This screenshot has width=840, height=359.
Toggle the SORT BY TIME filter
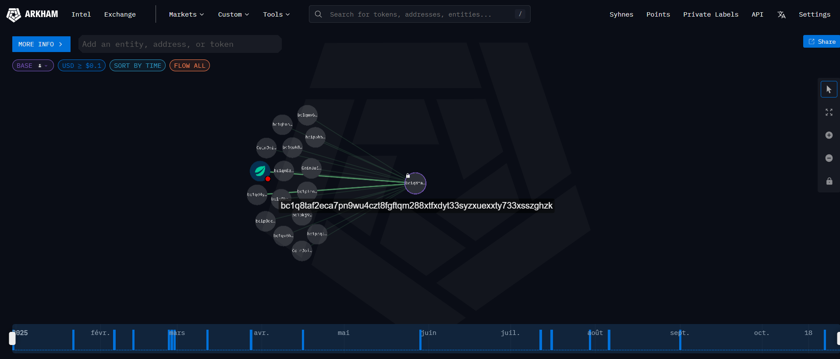coord(138,66)
